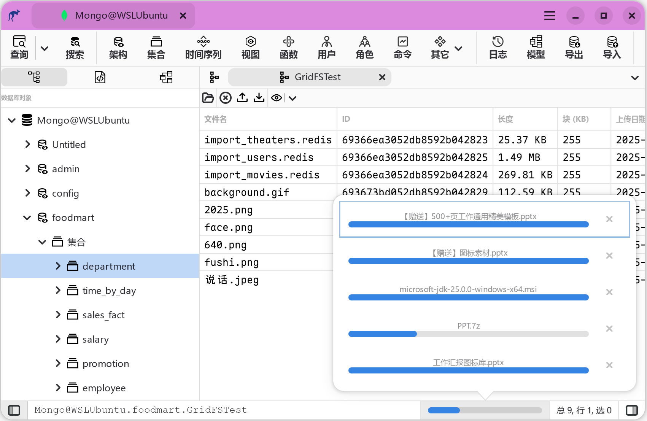Open the 日志 (Log) viewer icon
This screenshot has height=421, width=647.
click(498, 47)
